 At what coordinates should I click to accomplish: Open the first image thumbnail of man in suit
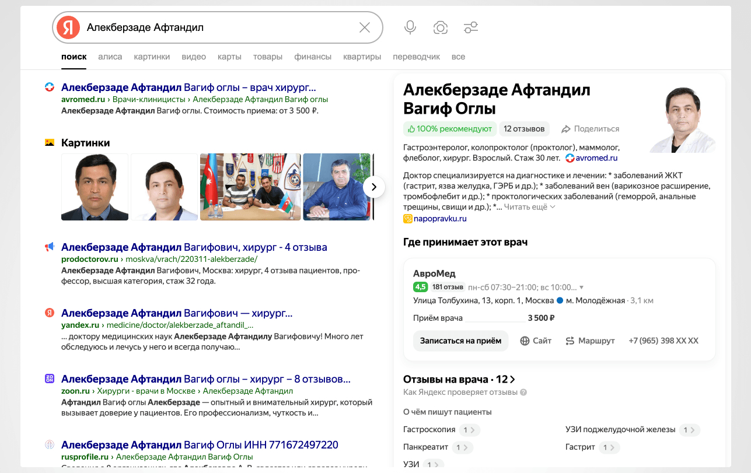[x=95, y=187]
